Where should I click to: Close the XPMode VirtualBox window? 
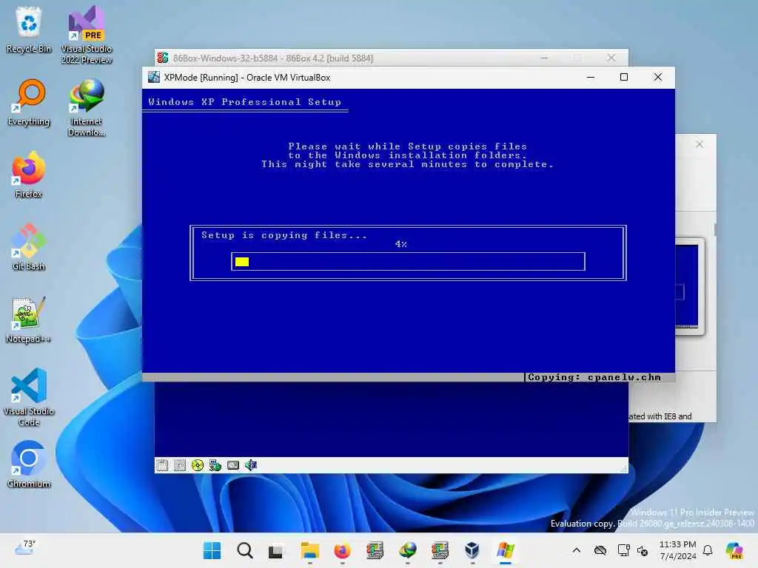[658, 77]
